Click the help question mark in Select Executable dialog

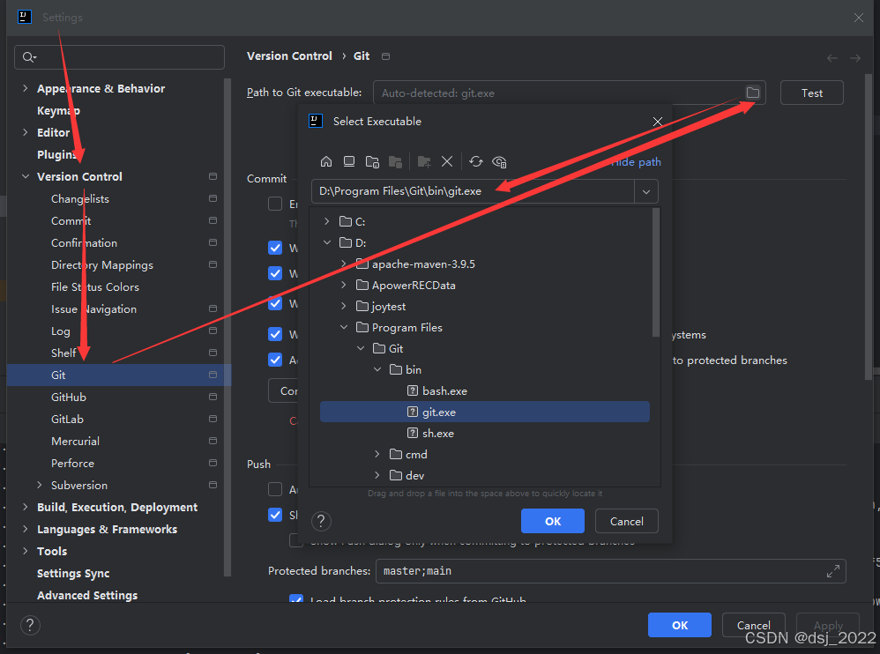(x=321, y=521)
